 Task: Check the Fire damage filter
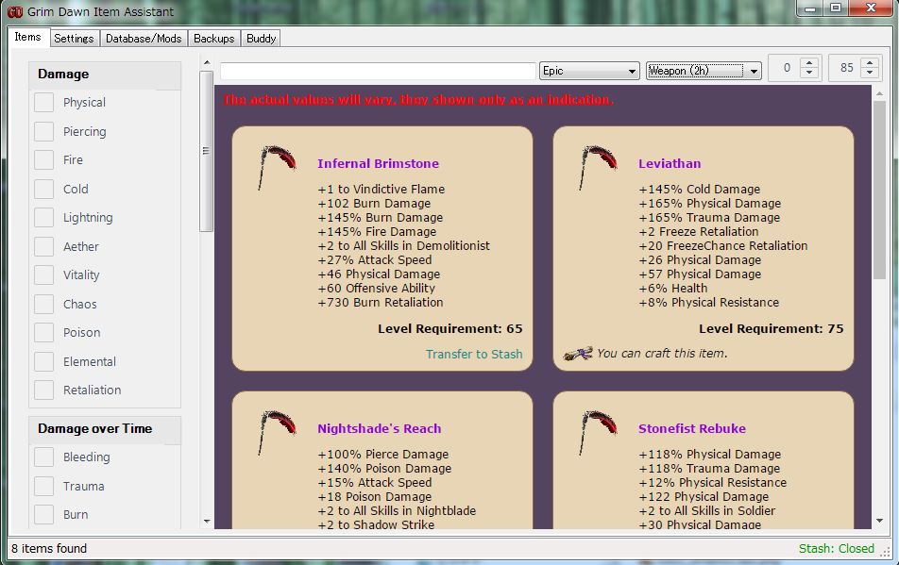click(44, 159)
